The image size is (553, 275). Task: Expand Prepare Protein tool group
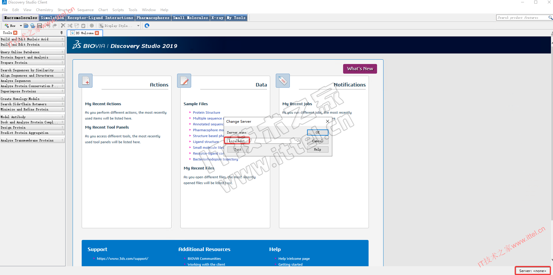pos(32,63)
